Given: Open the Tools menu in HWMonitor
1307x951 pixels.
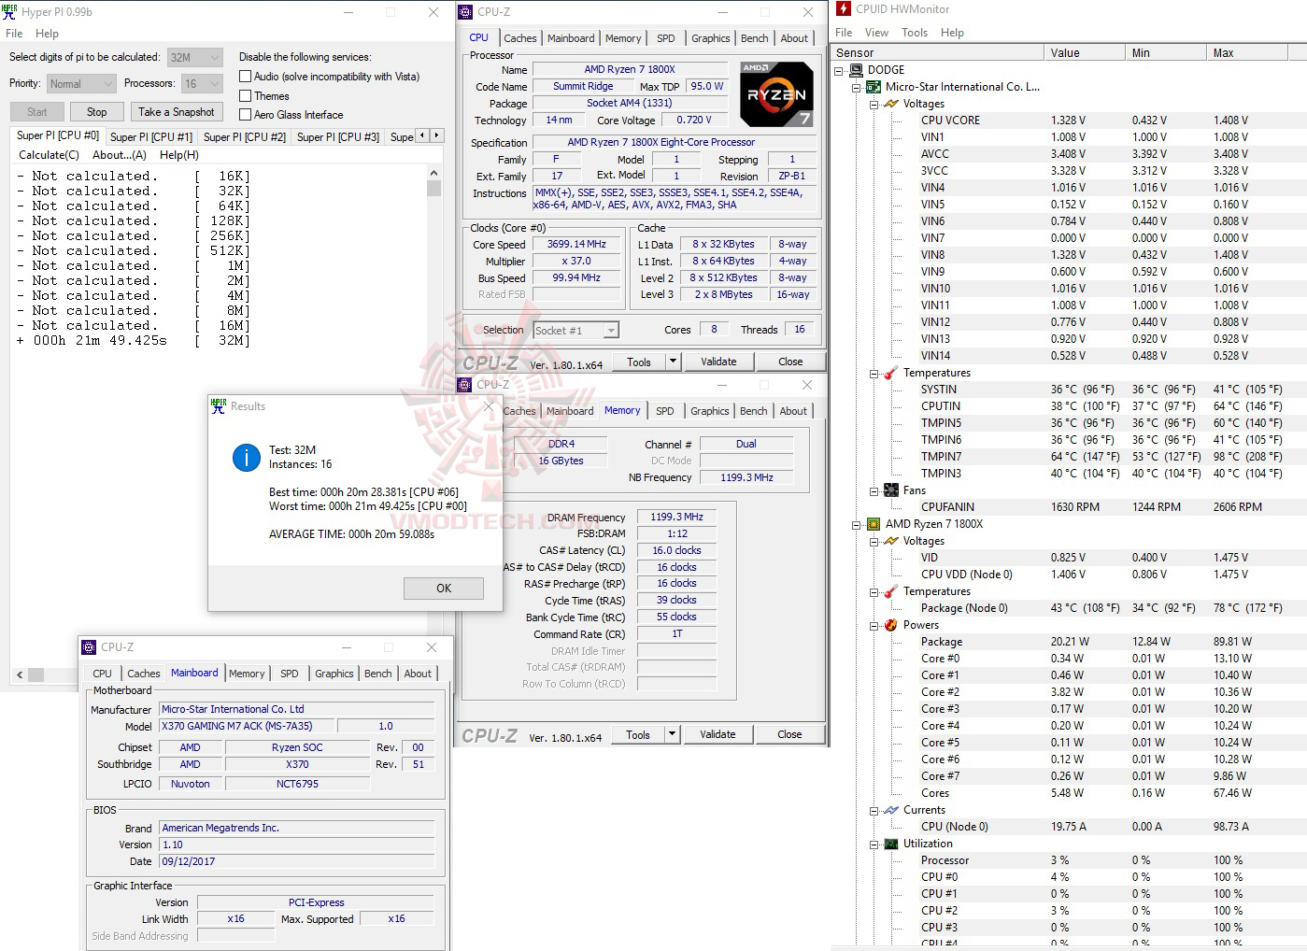Looking at the screenshot, I should tap(915, 33).
